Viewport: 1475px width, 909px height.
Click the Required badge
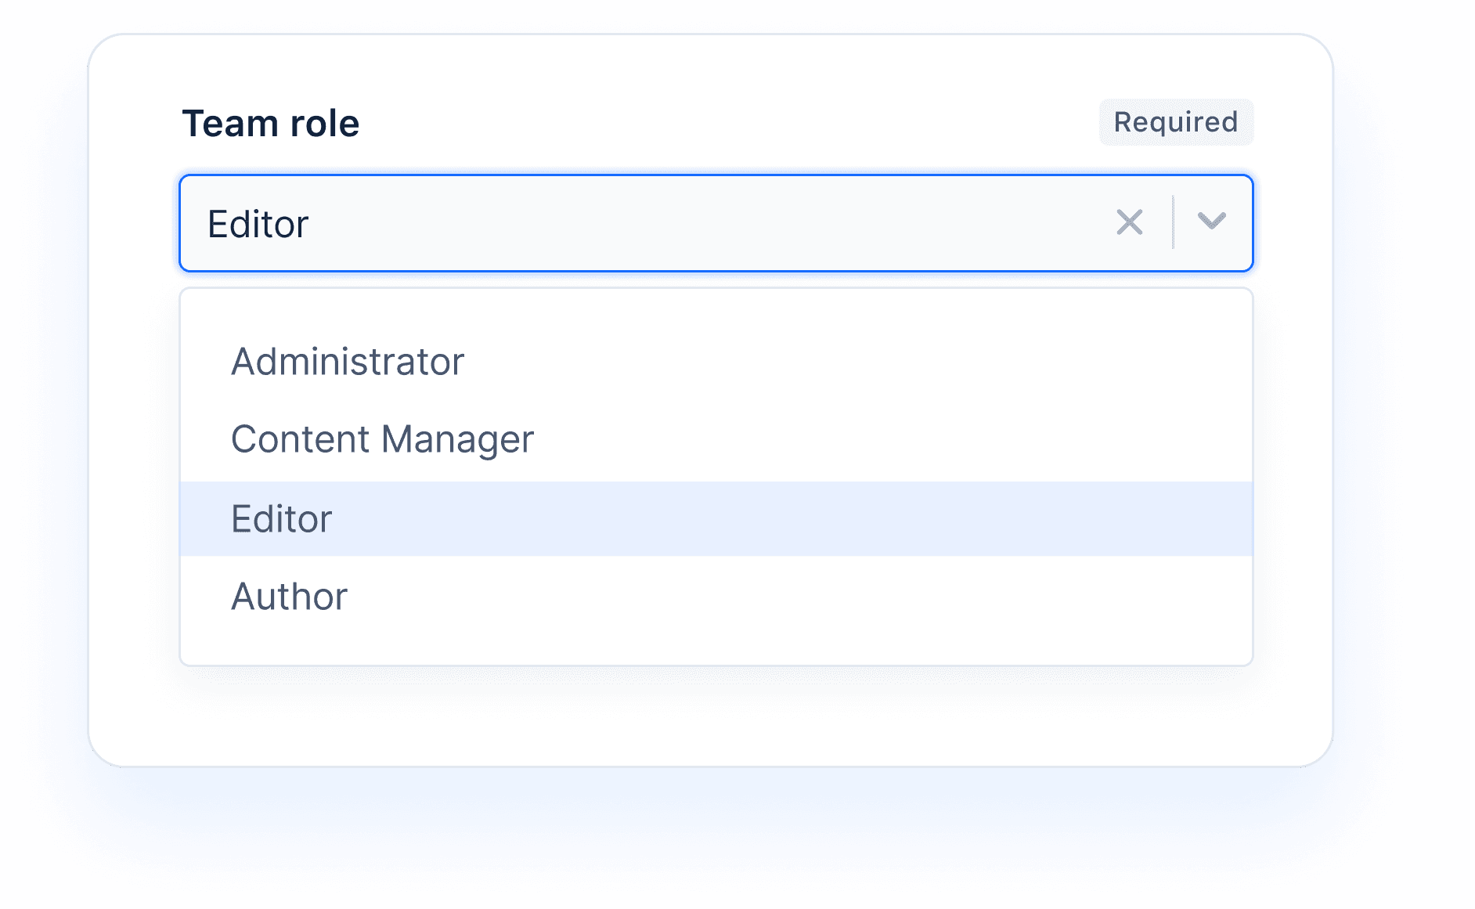(1175, 122)
